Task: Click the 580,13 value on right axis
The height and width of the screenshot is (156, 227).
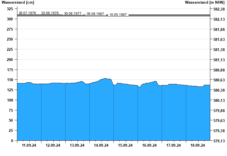Action: [x=219, y=100]
